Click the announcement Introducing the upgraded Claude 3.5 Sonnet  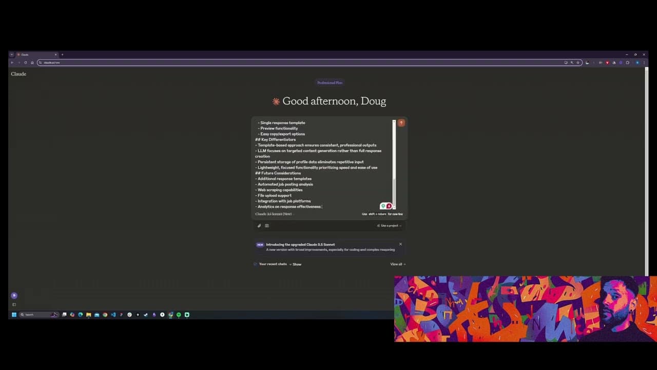click(300, 245)
